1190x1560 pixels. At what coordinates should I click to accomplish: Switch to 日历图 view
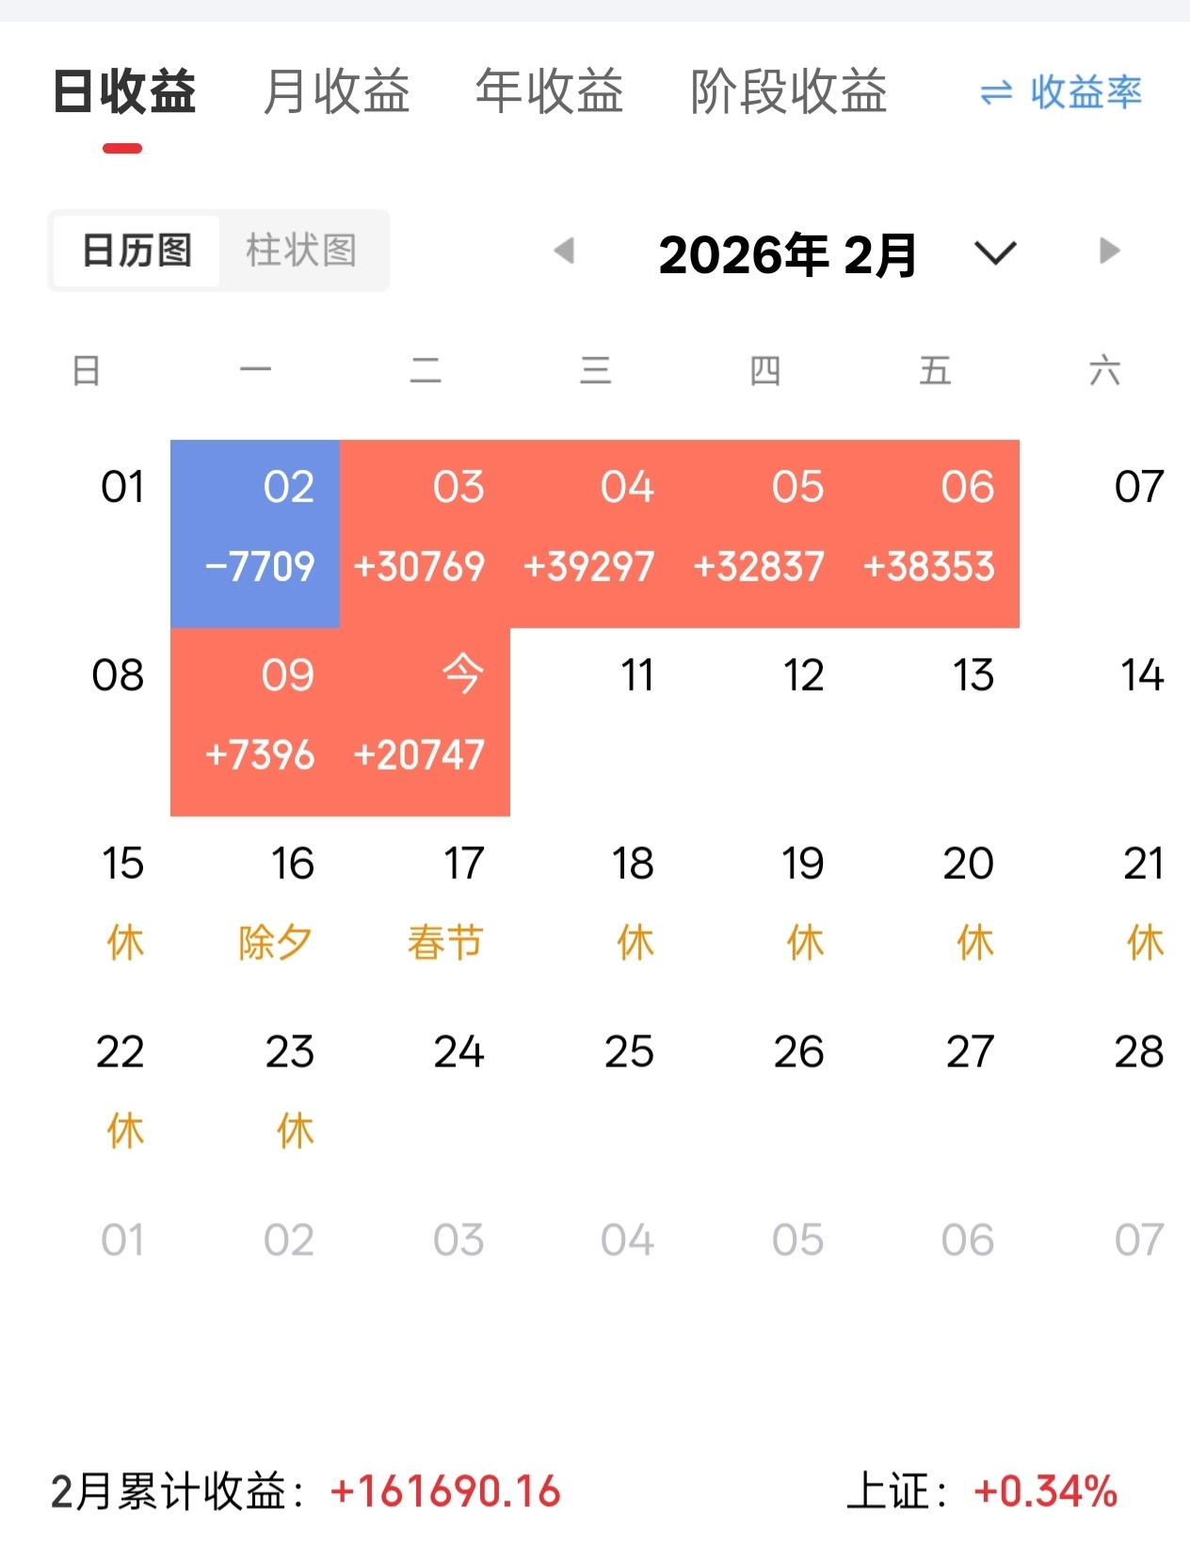tap(137, 251)
